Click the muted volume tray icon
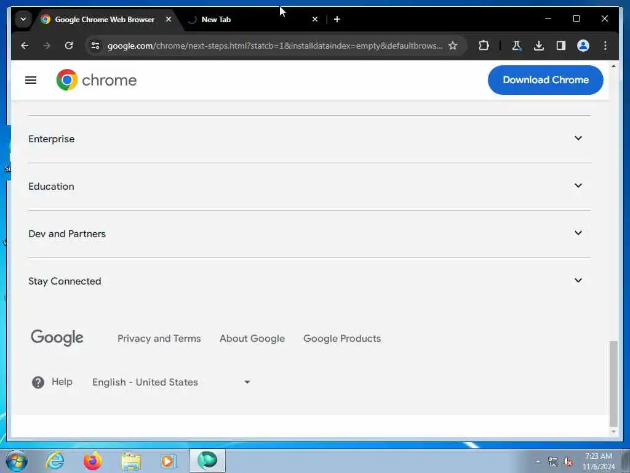This screenshot has height=473, width=630. [x=568, y=462]
